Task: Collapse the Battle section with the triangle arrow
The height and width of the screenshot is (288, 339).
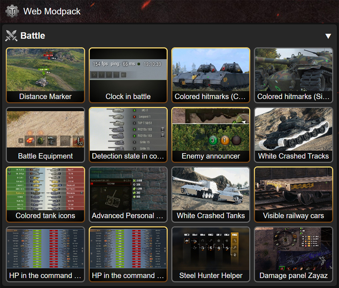Action: (328, 36)
